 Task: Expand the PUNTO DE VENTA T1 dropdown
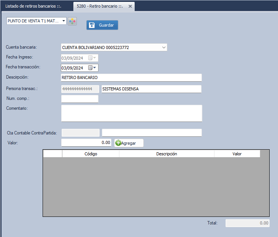pyautogui.click(x=64, y=21)
